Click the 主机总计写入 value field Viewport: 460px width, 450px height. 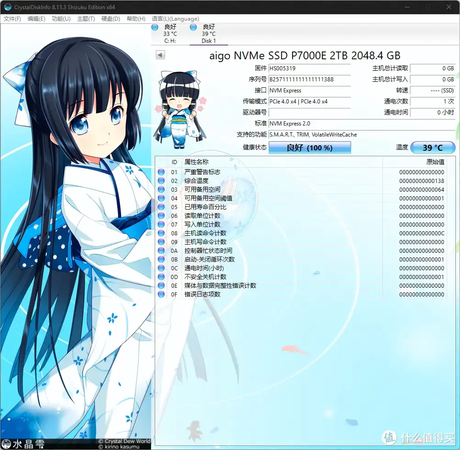coord(433,80)
